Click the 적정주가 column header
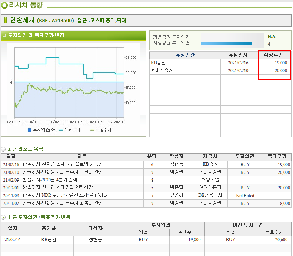Screen dimensions: 293x256 [x=273, y=55]
